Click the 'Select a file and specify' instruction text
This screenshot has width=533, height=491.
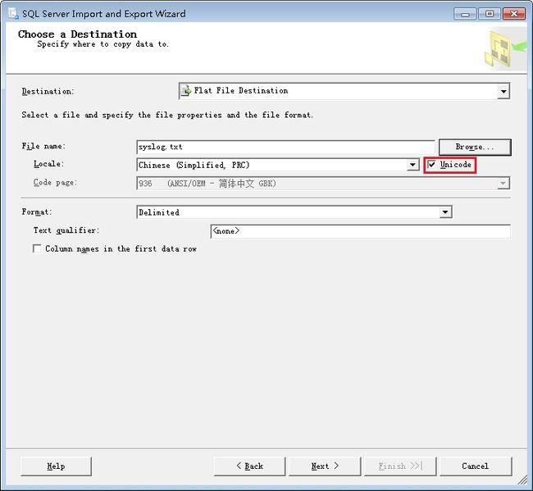[x=167, y=115]
